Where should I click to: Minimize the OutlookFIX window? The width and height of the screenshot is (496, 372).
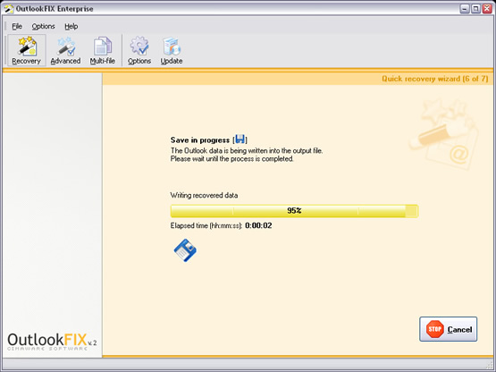click(465, 9)
